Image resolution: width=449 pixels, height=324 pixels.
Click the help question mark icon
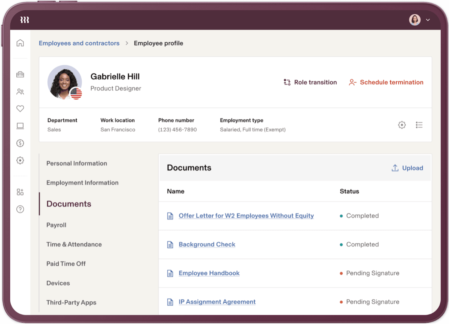[20, 209]
